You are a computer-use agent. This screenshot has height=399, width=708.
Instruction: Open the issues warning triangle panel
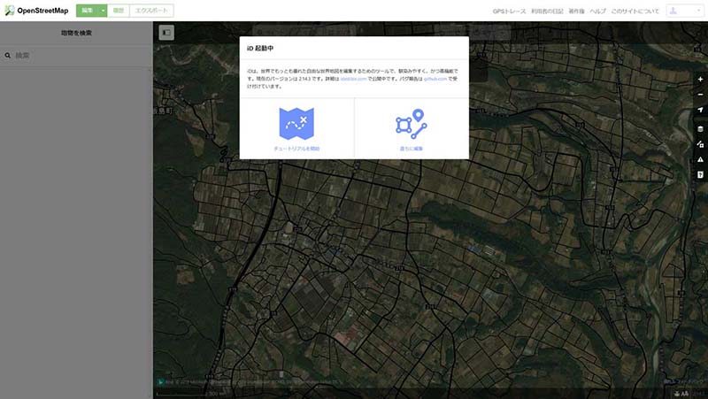click(x=700, y=159)
